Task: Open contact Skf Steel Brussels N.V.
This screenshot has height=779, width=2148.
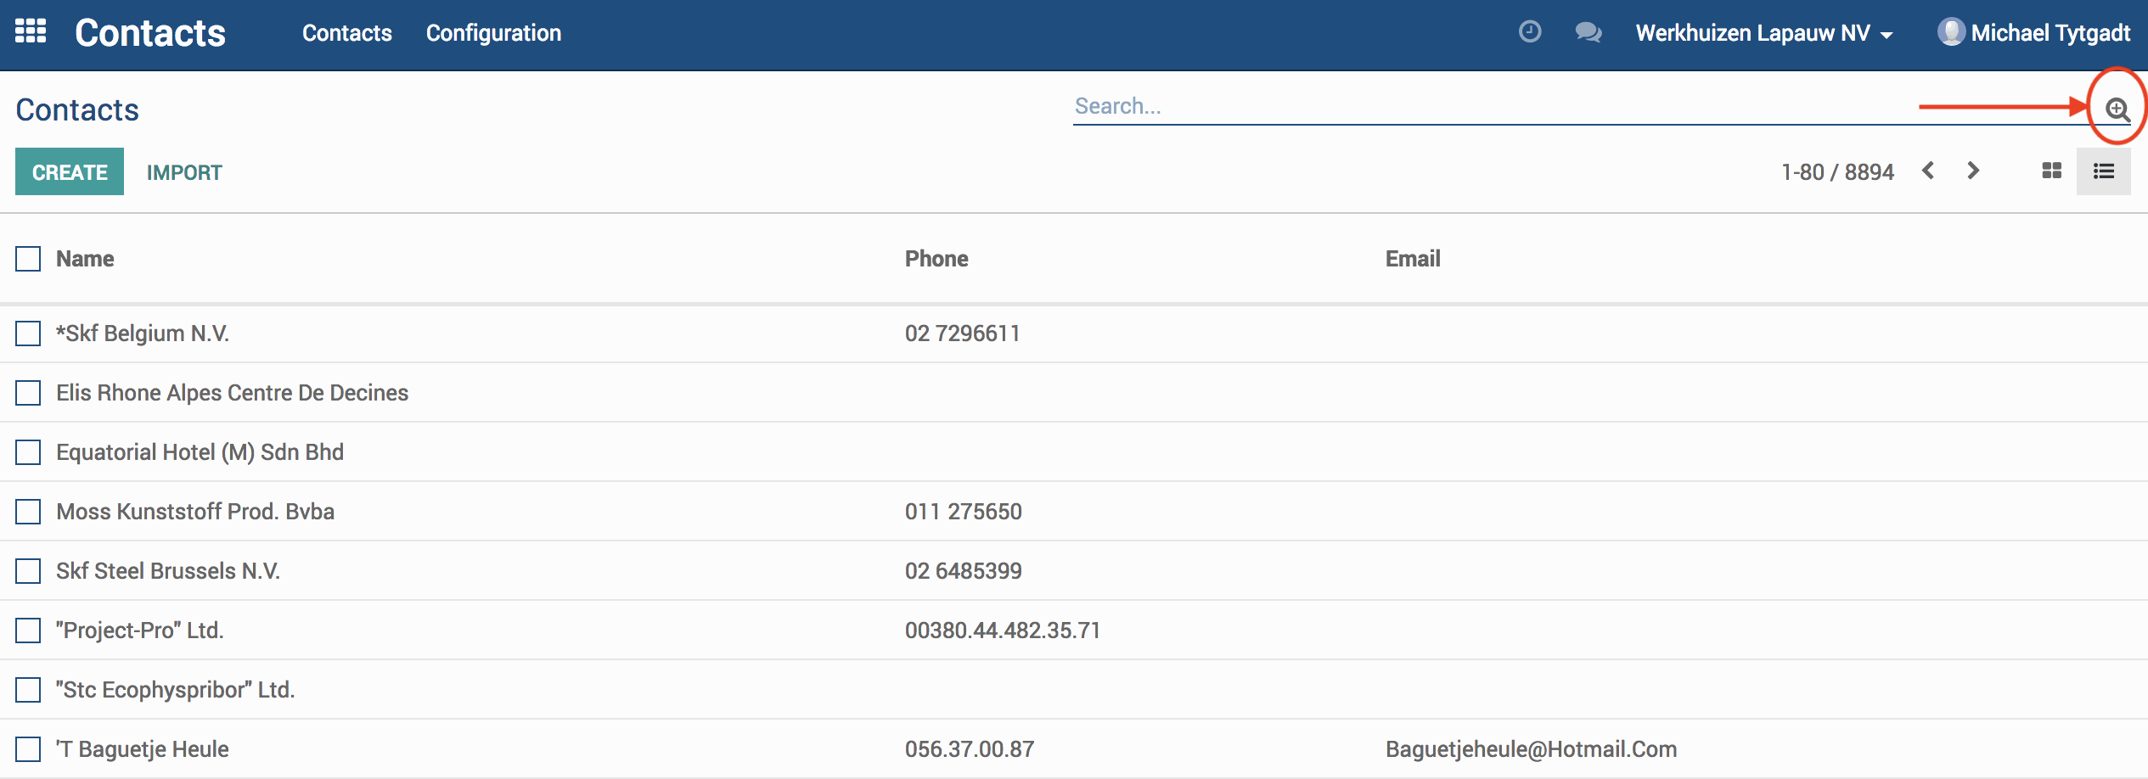Action: (x=168, y=571)
